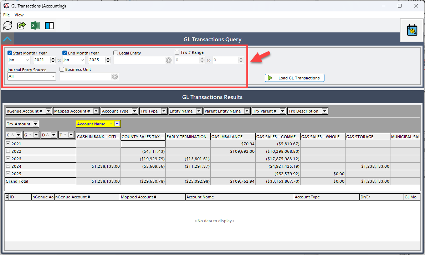The width and height of the screenshot is (425, 255).
Task: Open the File menu
Action: pyautogui.click(x=6, y=15)
